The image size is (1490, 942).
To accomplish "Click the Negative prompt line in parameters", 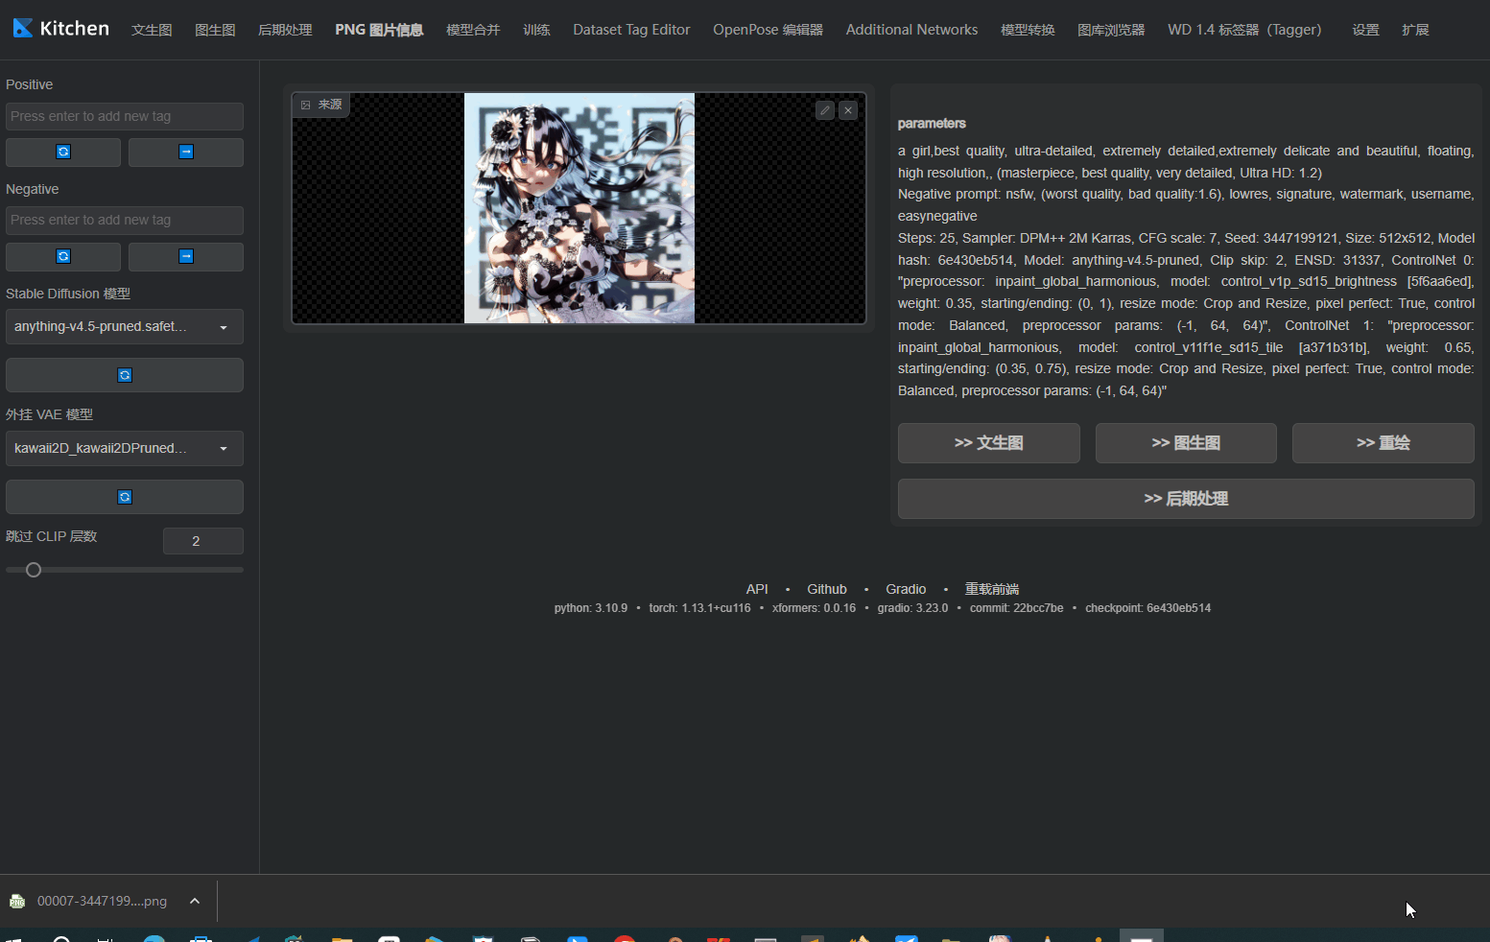I will point(1186,205).
